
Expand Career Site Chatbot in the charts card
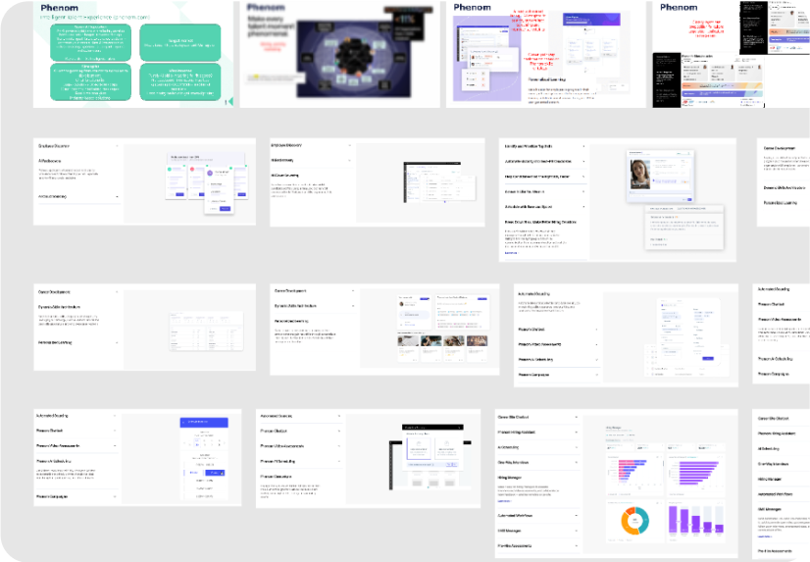537,417
